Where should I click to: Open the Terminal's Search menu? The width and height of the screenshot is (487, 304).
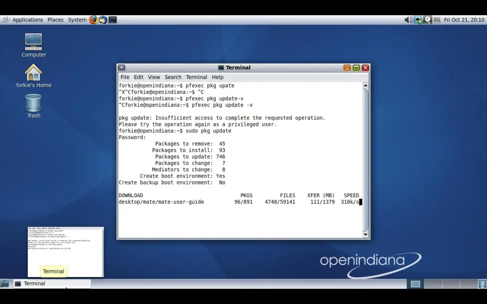coord(173,77)
